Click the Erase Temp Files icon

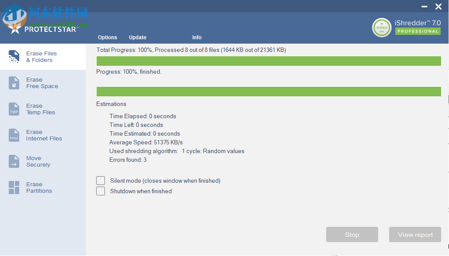[14, 109]
